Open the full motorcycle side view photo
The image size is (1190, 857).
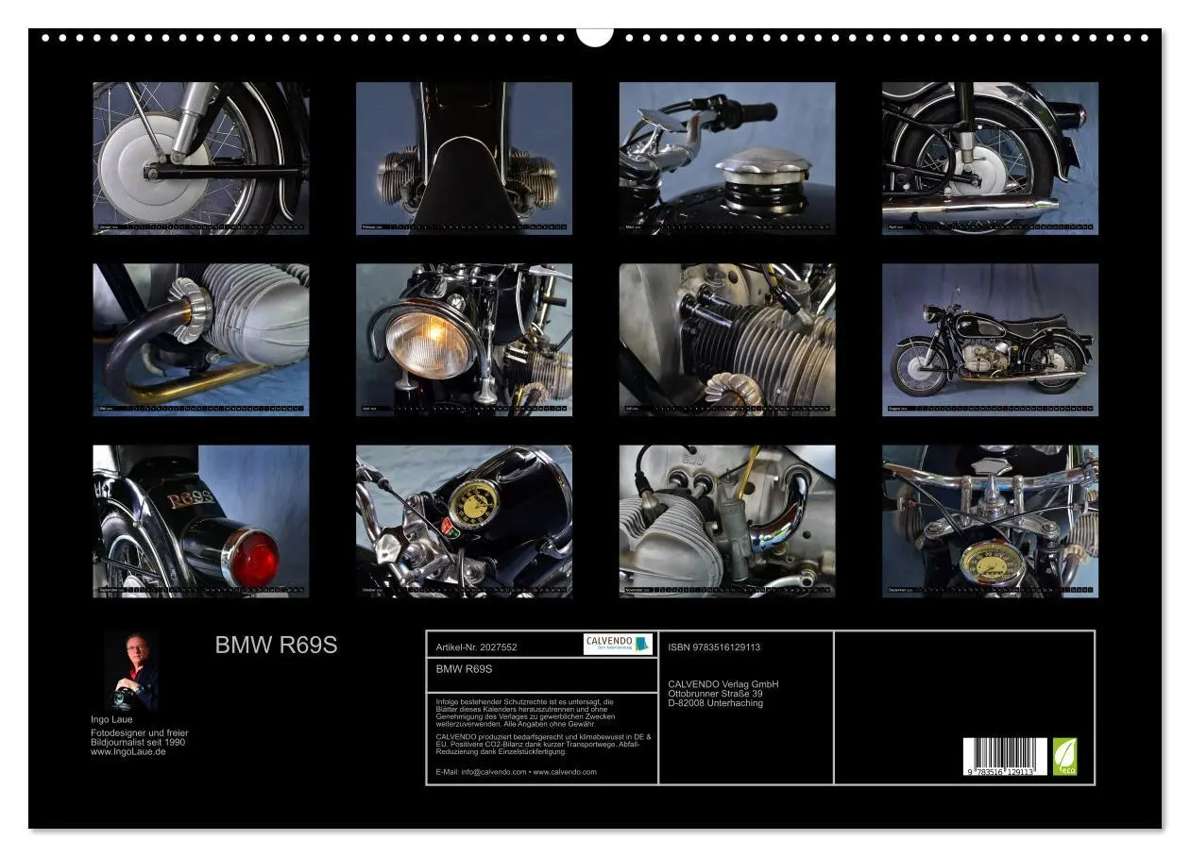990,340
